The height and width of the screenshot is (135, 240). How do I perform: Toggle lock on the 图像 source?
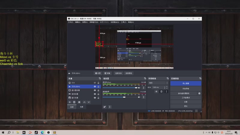pos(98,83)
